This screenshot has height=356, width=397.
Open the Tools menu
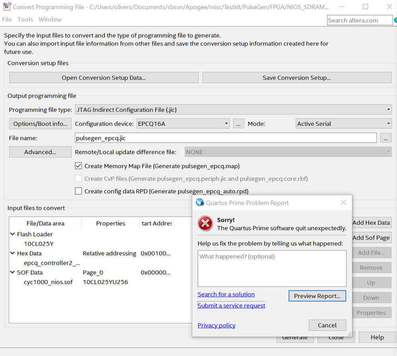coord(25,19)
